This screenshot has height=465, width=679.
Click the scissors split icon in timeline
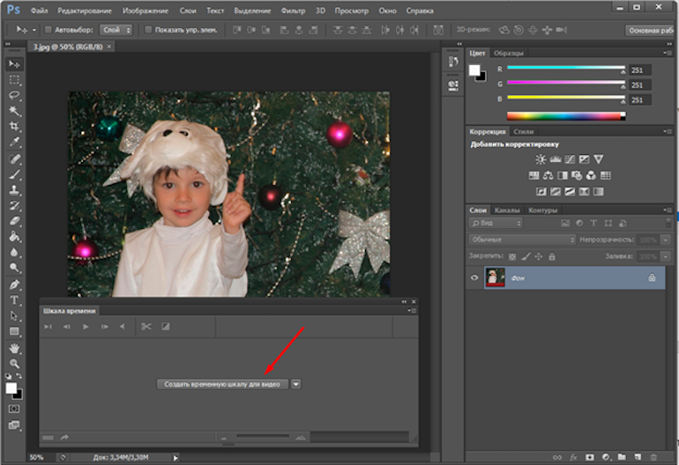coord(146,327)
